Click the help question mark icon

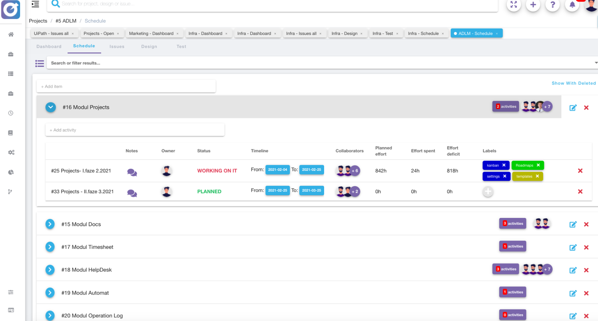coord(552,5)
